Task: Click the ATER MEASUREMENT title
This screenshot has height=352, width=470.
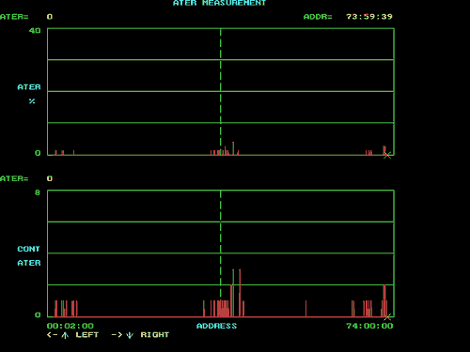Action: point(219,3)
